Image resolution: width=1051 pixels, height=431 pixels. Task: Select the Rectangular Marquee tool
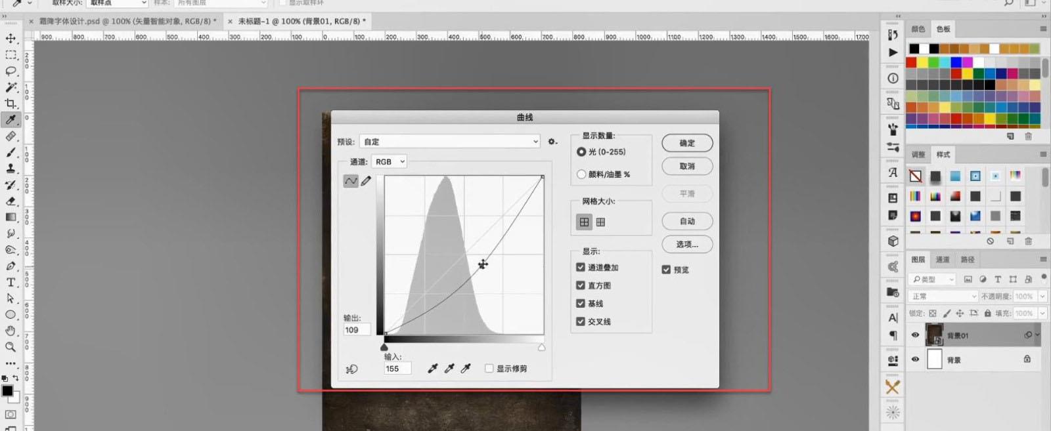coord(11,55)
